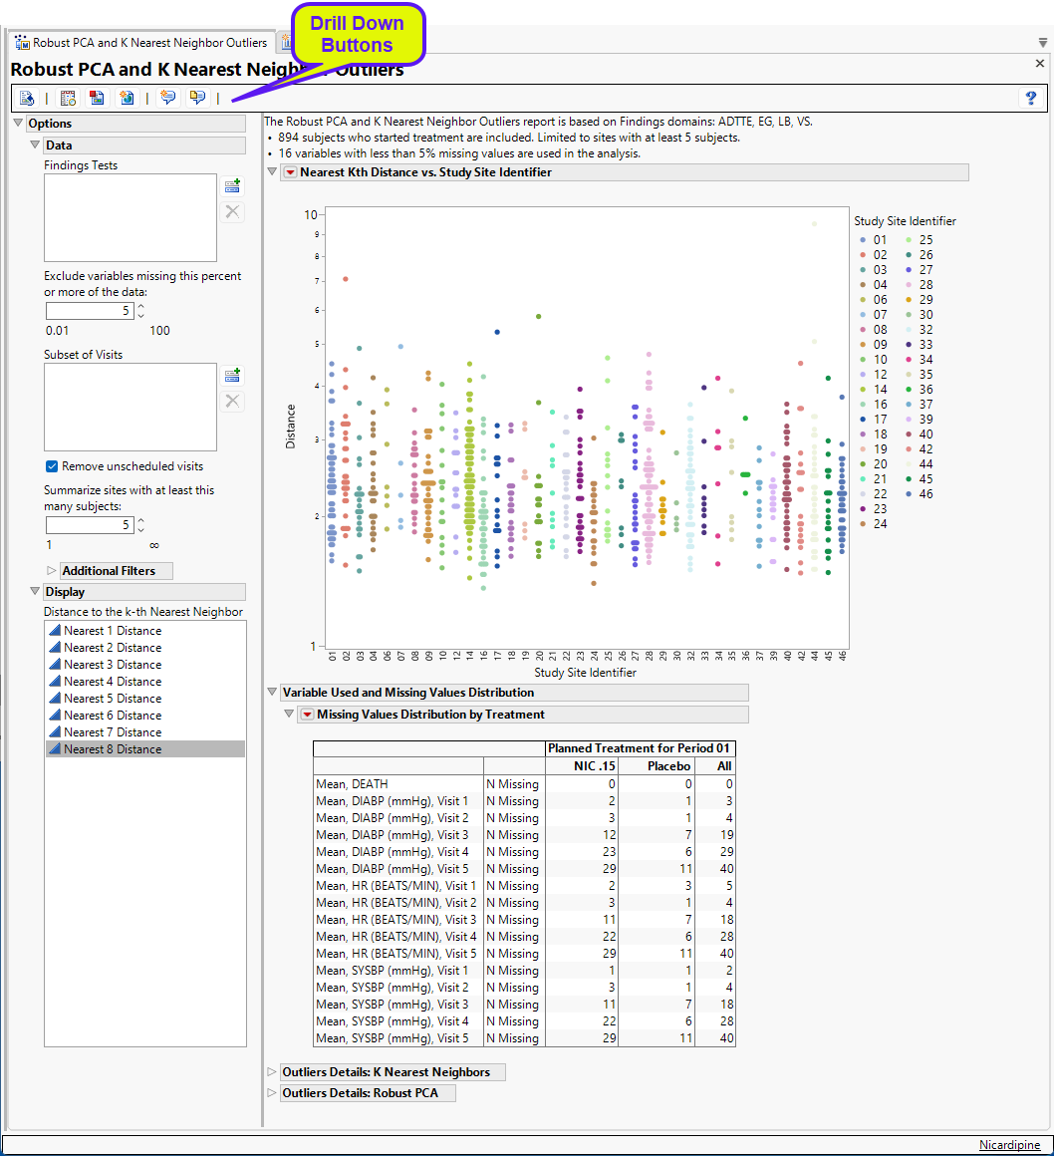Viewport: 1054px width, 1156px height.
Task: Click the globe drill down toolbar icon
Action: click(x=127, y=98)
